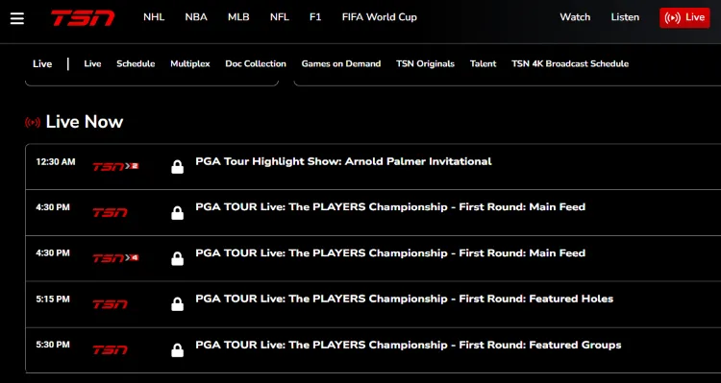Open the Multiplex tab
The image size is (721, 383).
(x=190, y=63)
